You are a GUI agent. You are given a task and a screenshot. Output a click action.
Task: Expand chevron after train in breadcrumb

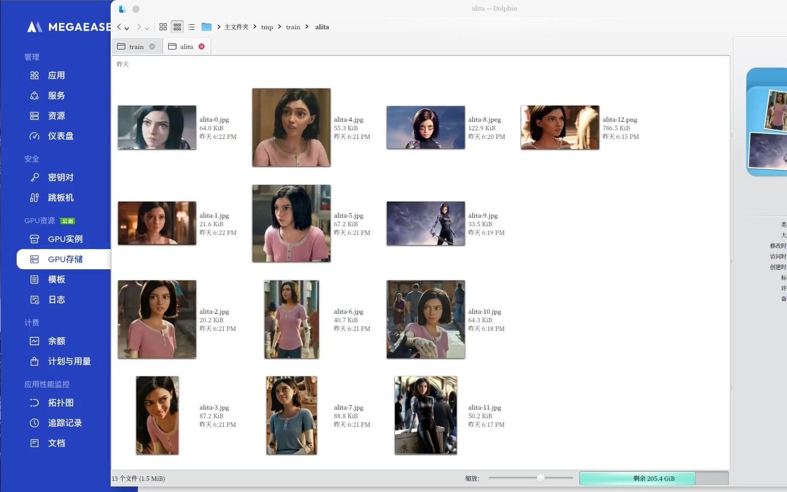pyautogui.click(x=307, y=27)
